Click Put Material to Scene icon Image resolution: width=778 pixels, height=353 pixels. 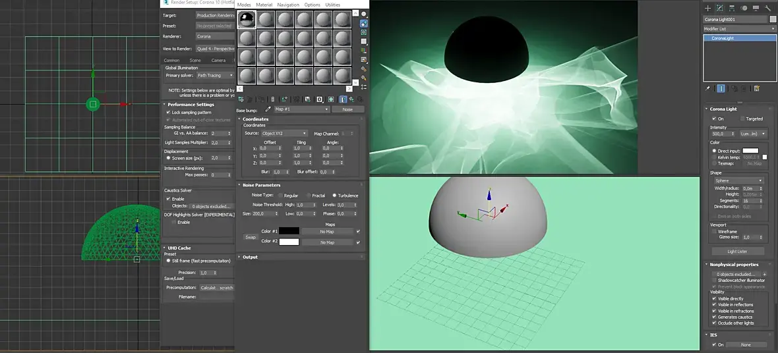tap(250, 99)
